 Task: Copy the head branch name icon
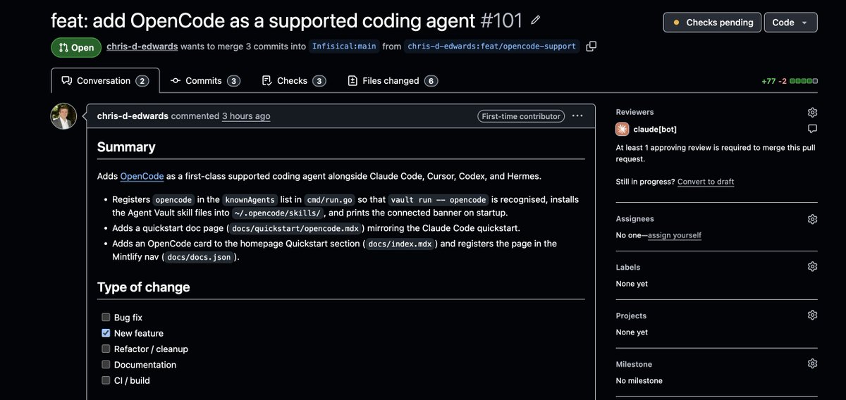pos(591,46)
